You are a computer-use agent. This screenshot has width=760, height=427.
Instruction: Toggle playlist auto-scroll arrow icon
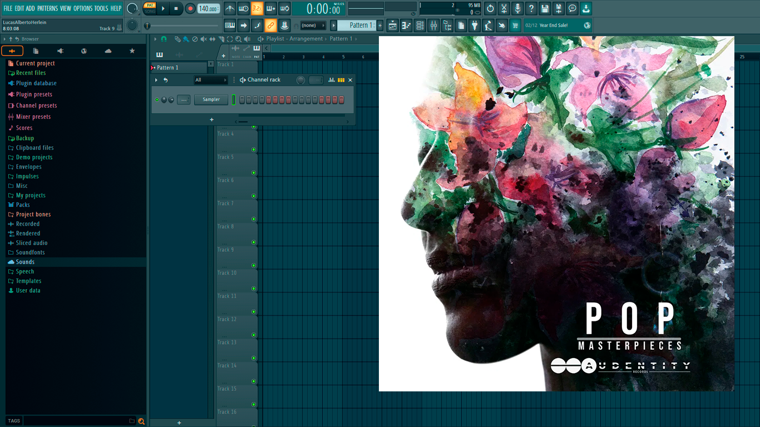243,25
